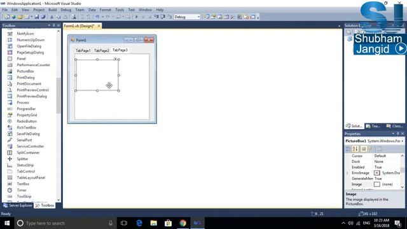This screenshot has height=229, width=407.
Task: Click the Save disk icon in toolbar
Action: click(37, 17)
